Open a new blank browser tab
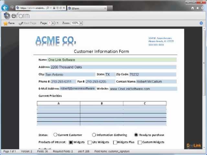 click(x=110, y=8)
